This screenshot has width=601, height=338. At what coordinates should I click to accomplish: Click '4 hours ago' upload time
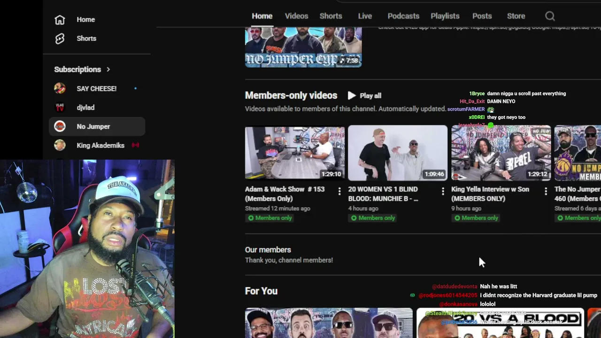click(363, 208)
